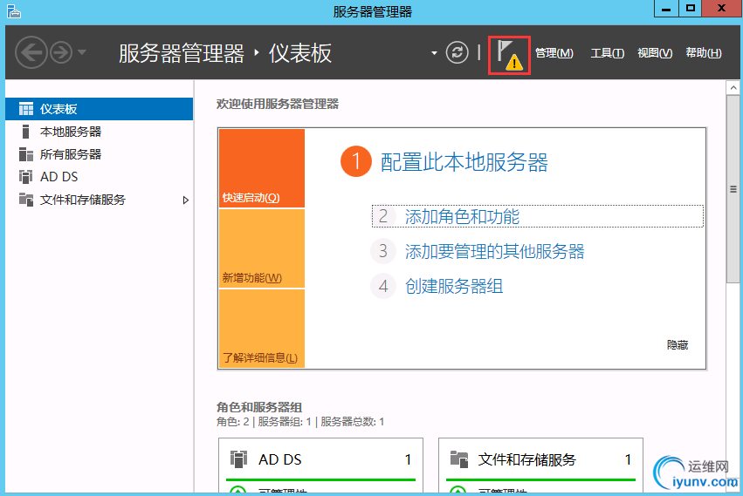Click the 服务器管理器 breadcrumb title
Image resolution: width=743 pixels, height=496 pixels.
pos(182,53)
